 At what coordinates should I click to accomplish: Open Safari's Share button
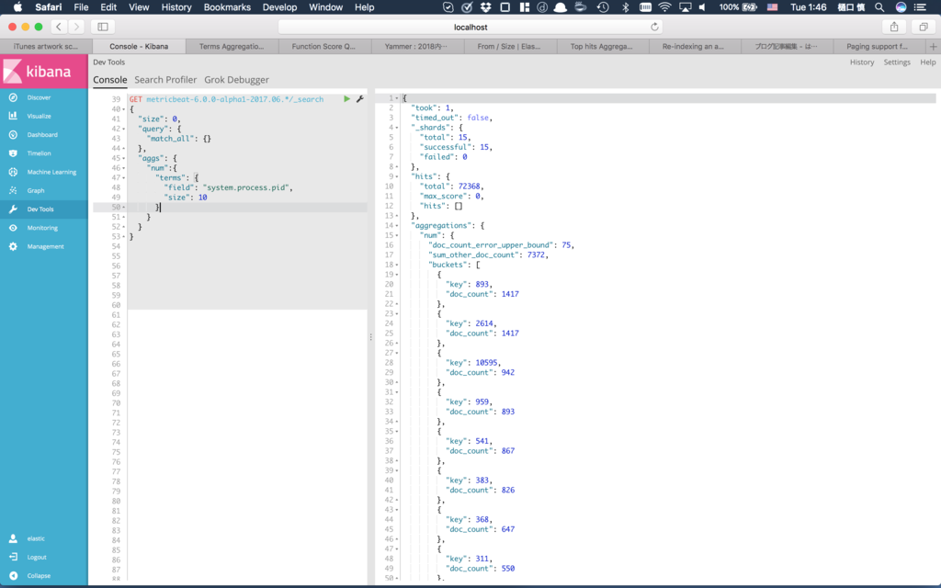(x=894, y=27)
